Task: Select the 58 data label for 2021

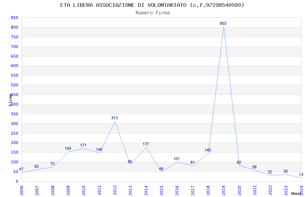Action: point(254,167)
